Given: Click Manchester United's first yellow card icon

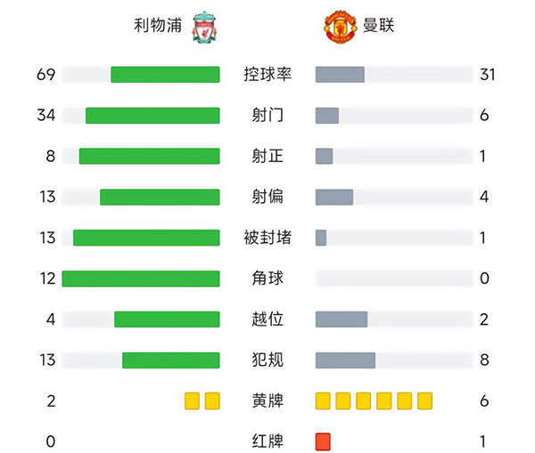Looking at the screenshot, I should pyautogui.click(x=323, y=400).
